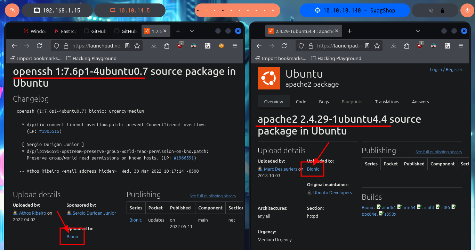Reload the page in the left openssh window
The height and width of the screenshot is (250, 475).
tap(39, 46)
